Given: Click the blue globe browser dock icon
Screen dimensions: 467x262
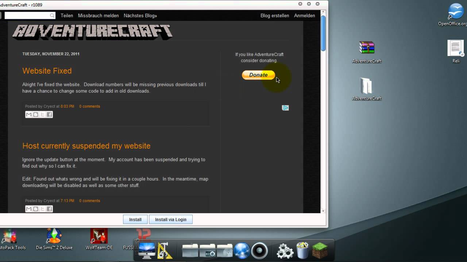Looking at the screenshot, I should [x=242, y=251].
